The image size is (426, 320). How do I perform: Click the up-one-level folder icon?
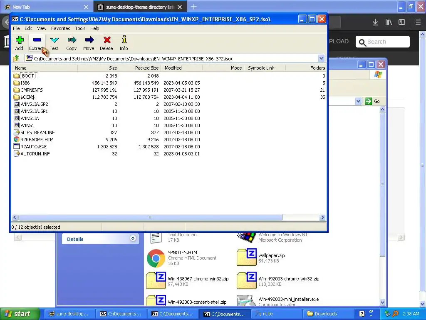[x=16, y=58]
